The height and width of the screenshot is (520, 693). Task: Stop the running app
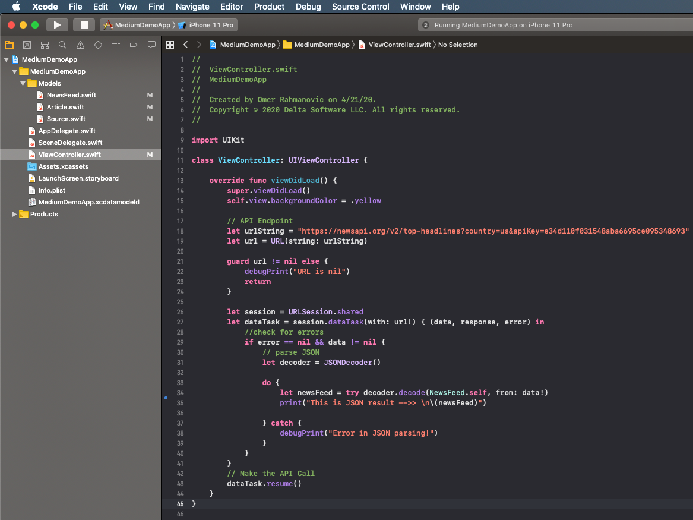(84, 25)
